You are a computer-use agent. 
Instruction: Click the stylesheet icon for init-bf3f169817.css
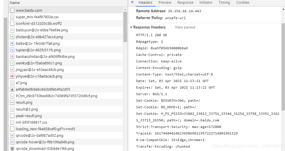click(12, 122)
